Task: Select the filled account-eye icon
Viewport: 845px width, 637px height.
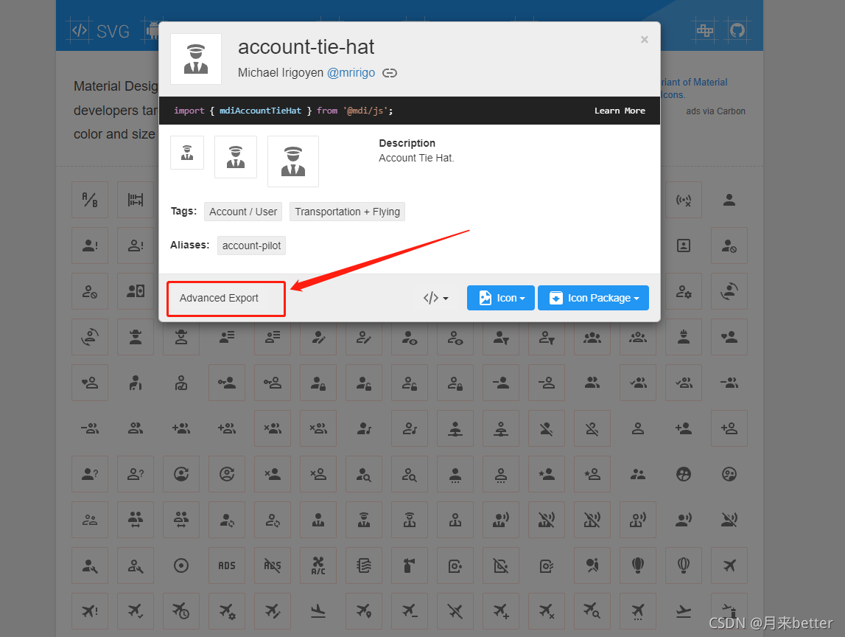Action: pos(410,337)
